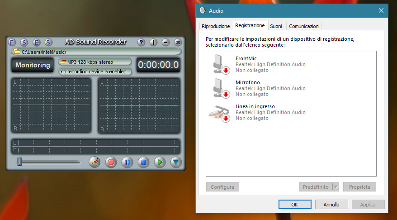
Task: Click the plug connector icon button
Action: [x=95, y=162]
